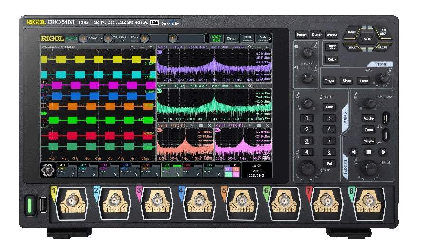
Task: Open Math2 FFT window hamburger menu
Action: (x=259, y=86)
